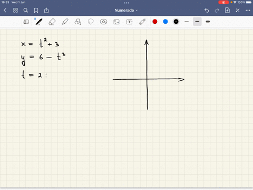Tap the screen recording indicator
Viewport: 253px width, 190px height.
[x=223, y=3]
